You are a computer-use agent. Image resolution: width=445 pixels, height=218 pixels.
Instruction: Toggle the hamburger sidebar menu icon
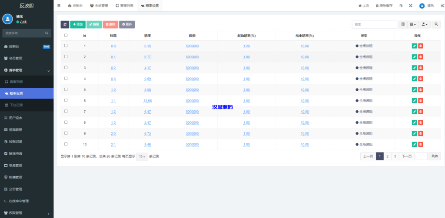click(x=59, y=6)
